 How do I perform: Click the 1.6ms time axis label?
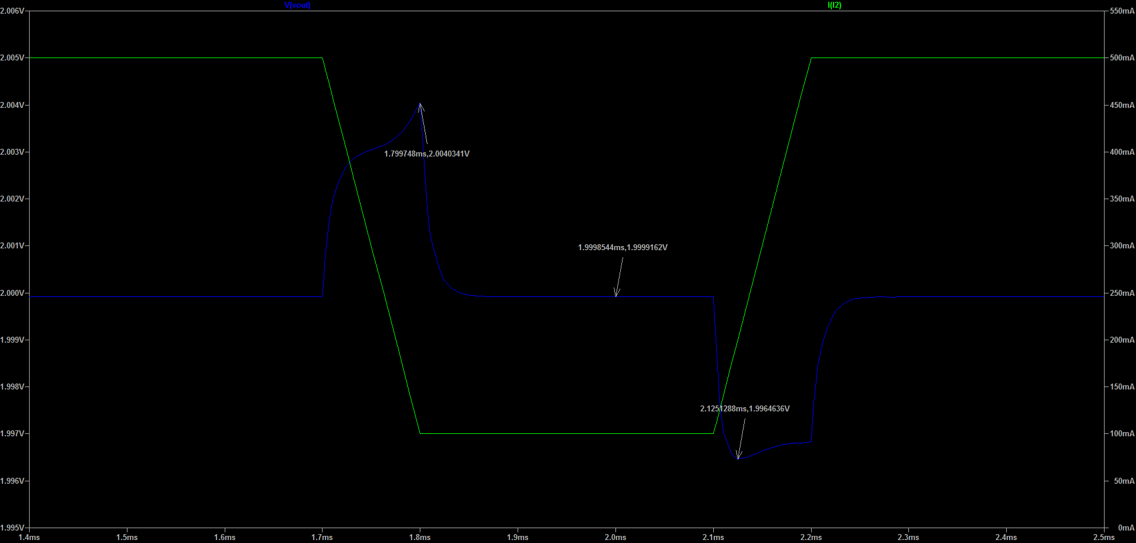pyautogui.click(x=225, y=538)
